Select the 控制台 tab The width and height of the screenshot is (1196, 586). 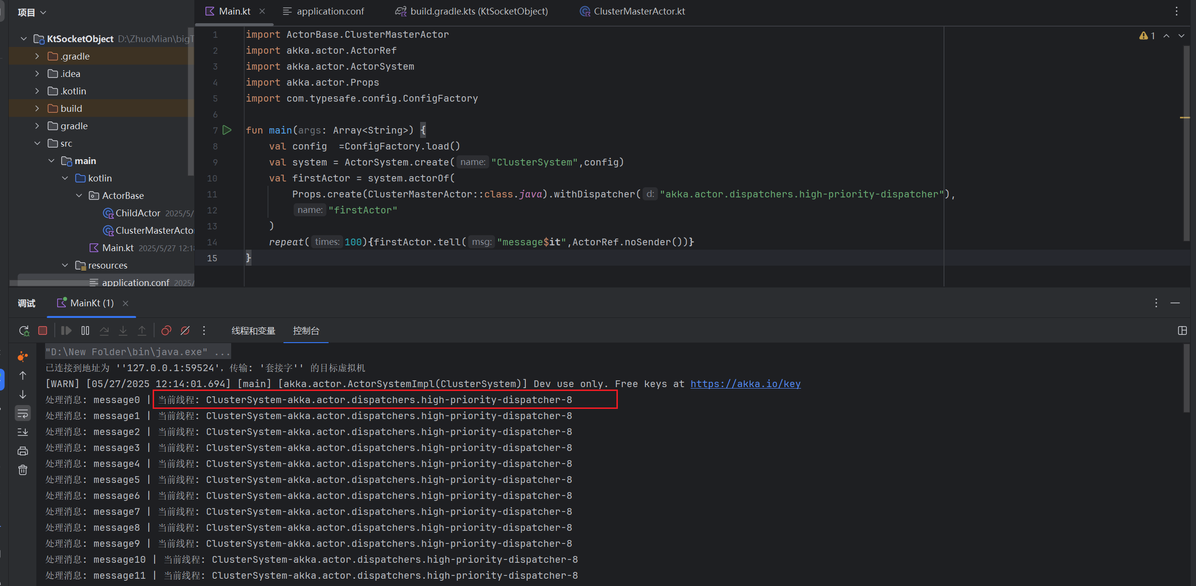306,331
